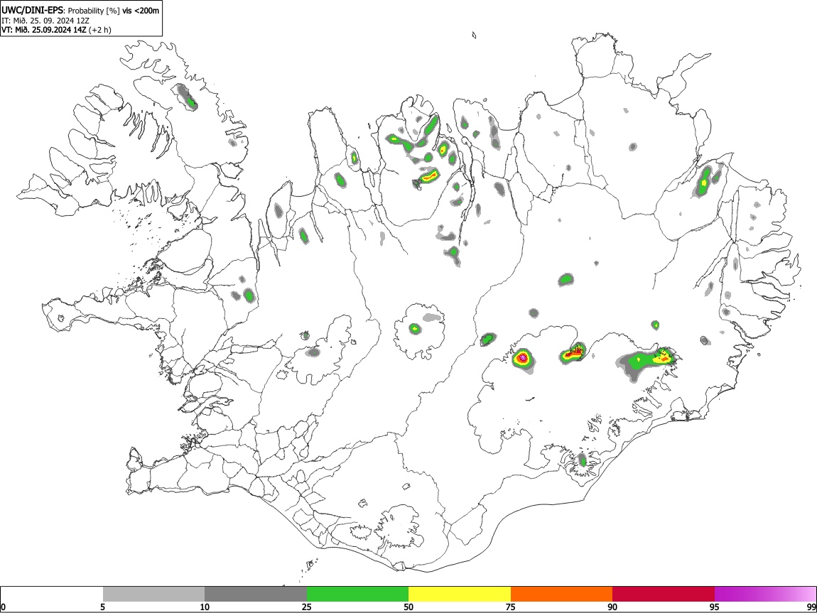Click the dark gray 10-25% legend band
817x613 pixels.
pyautogui.click(x=256, y=594)
